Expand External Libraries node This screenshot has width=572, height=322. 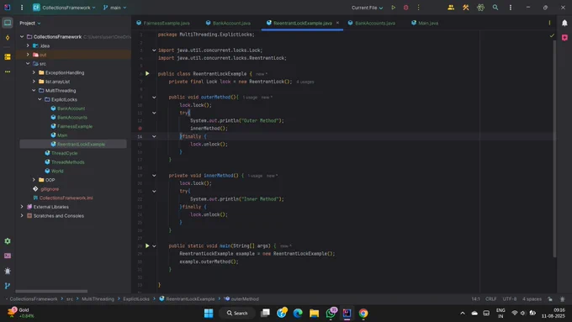tap(22, 207)
